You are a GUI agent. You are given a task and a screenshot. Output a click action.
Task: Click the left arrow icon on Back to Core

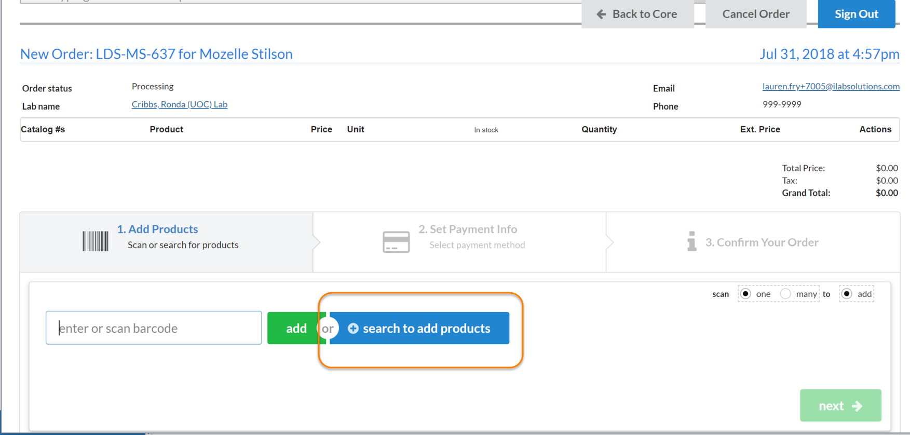coord(601,14)
